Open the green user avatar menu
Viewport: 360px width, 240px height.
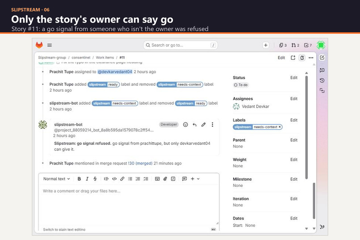(321, 45)
